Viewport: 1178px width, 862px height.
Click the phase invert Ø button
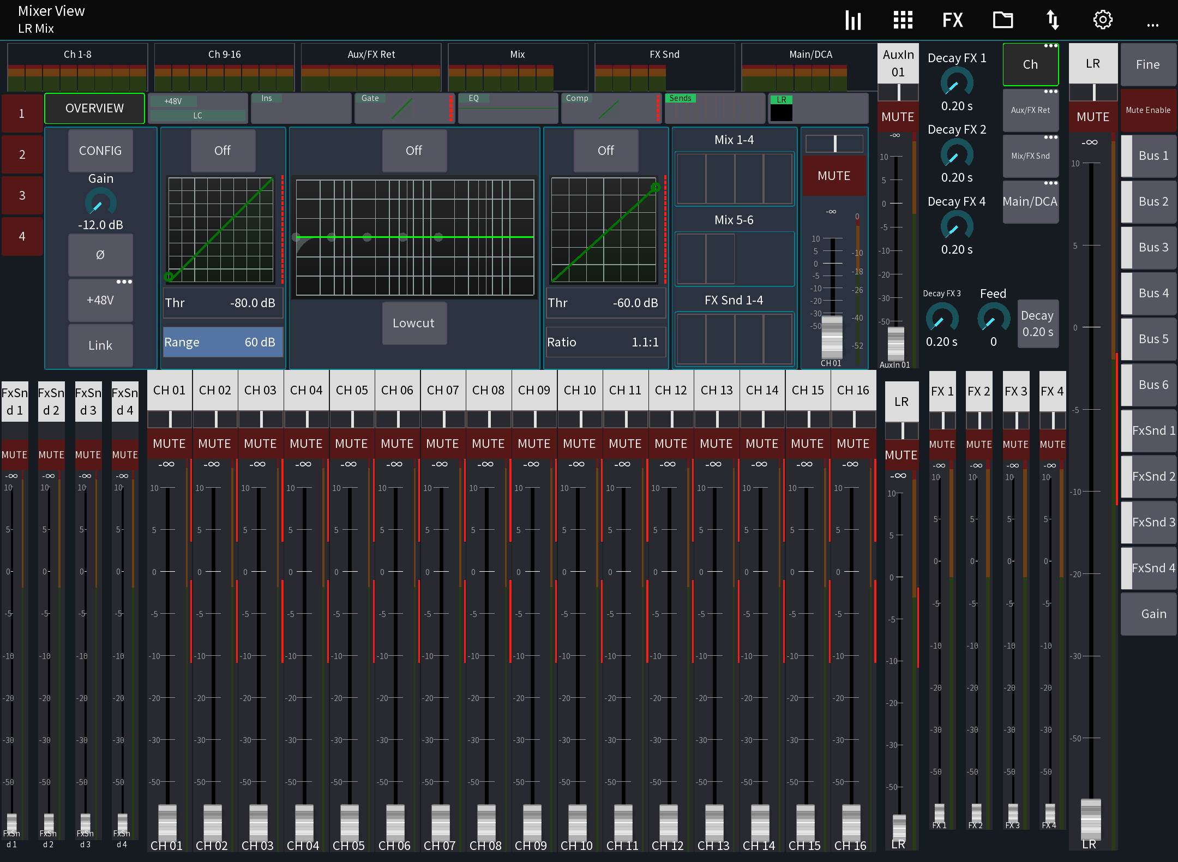coord(100,255)
